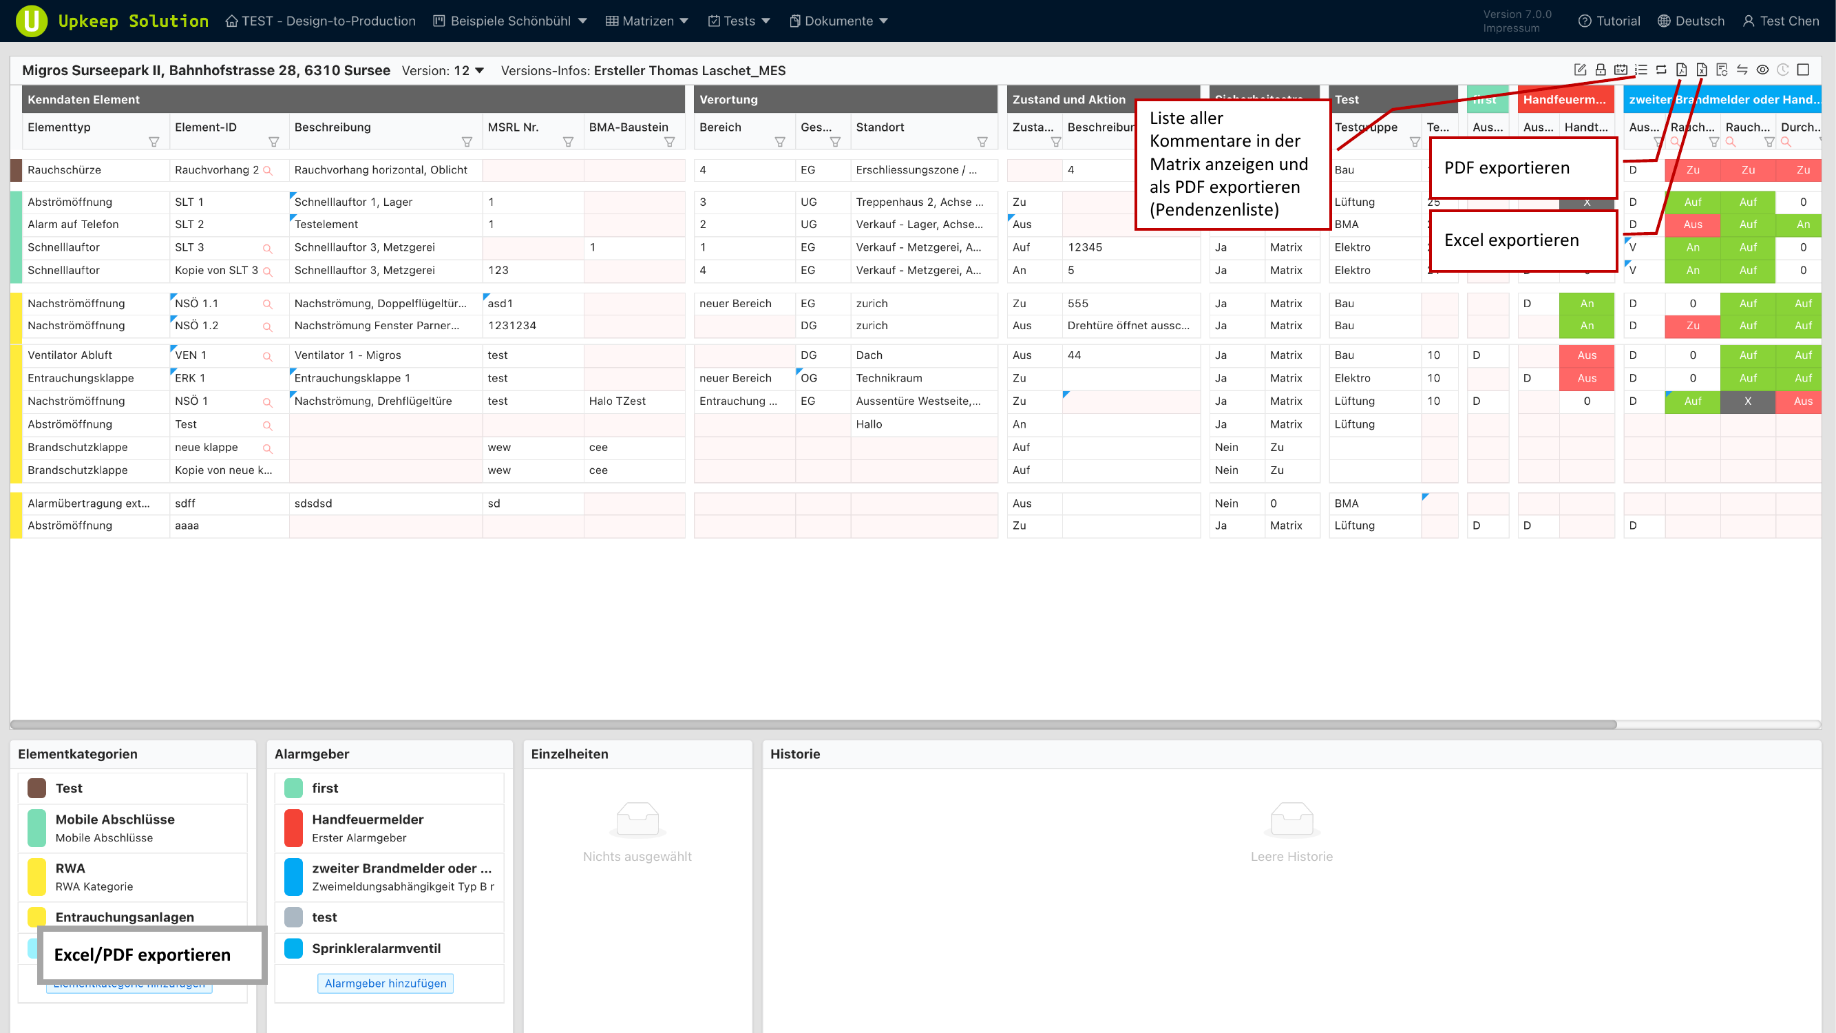Click the calendar check icon in toolbar

[1620, 70]
